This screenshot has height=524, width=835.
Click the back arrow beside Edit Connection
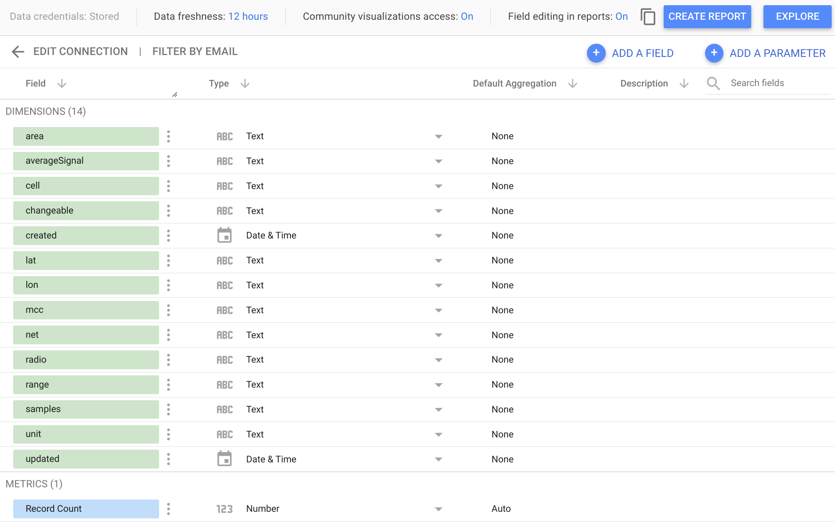18,52
